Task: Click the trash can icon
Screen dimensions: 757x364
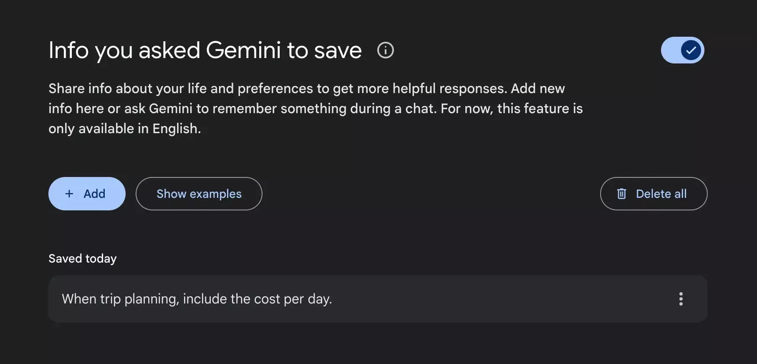Action: coord(621,194)
